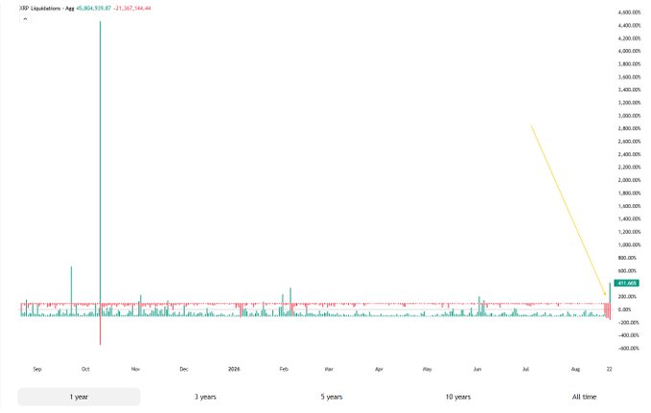Click the current value label 411.66%
651x413 pixels.
(x=626, y=283)
